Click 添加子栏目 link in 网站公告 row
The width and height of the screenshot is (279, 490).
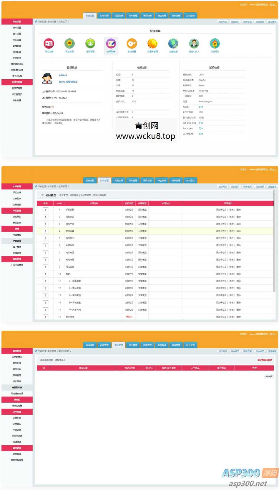pos(221,267)
